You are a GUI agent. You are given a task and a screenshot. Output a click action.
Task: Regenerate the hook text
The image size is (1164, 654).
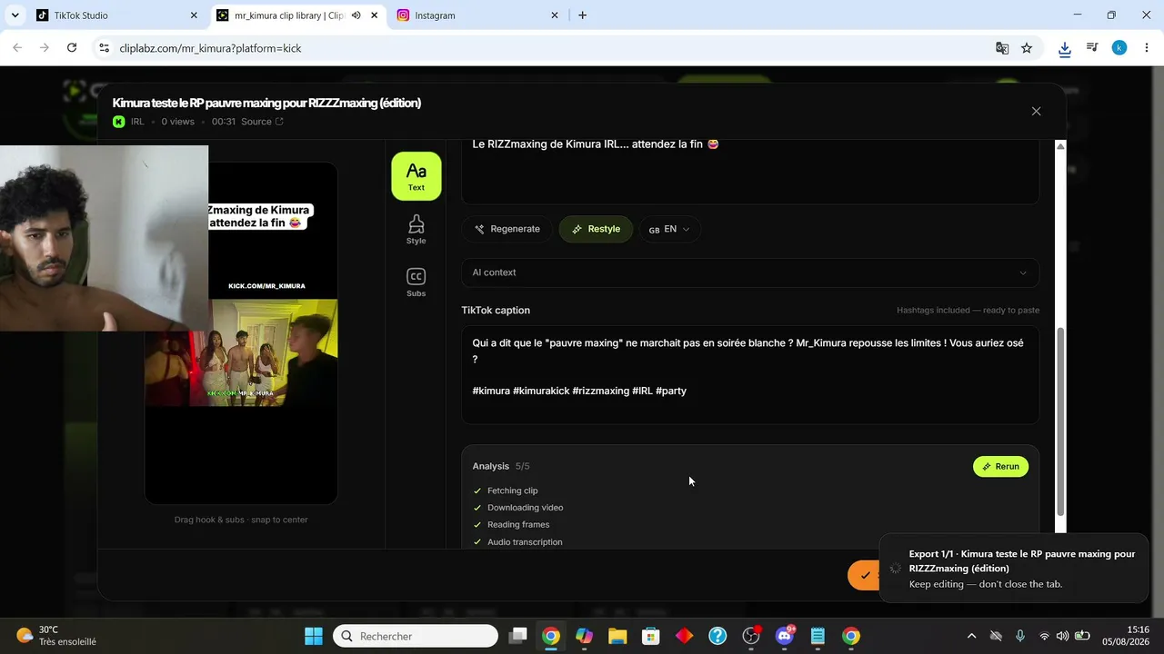click(x=507, y=229)
